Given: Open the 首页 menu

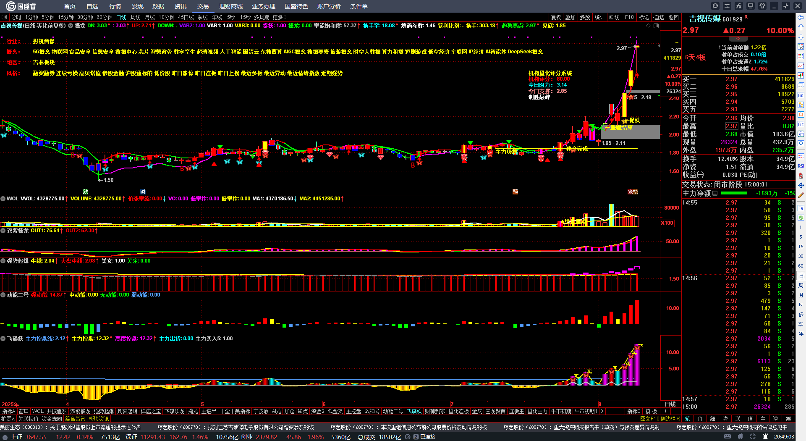Looking at the screenshot, I should pos(70,6).
